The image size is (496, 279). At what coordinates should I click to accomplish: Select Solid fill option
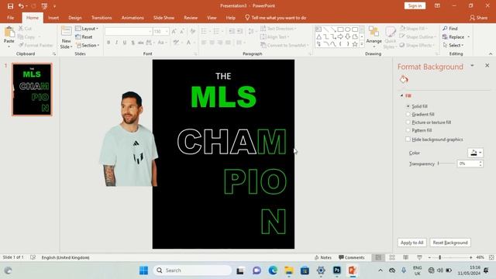pyautogui.click(x=408, y=106)
